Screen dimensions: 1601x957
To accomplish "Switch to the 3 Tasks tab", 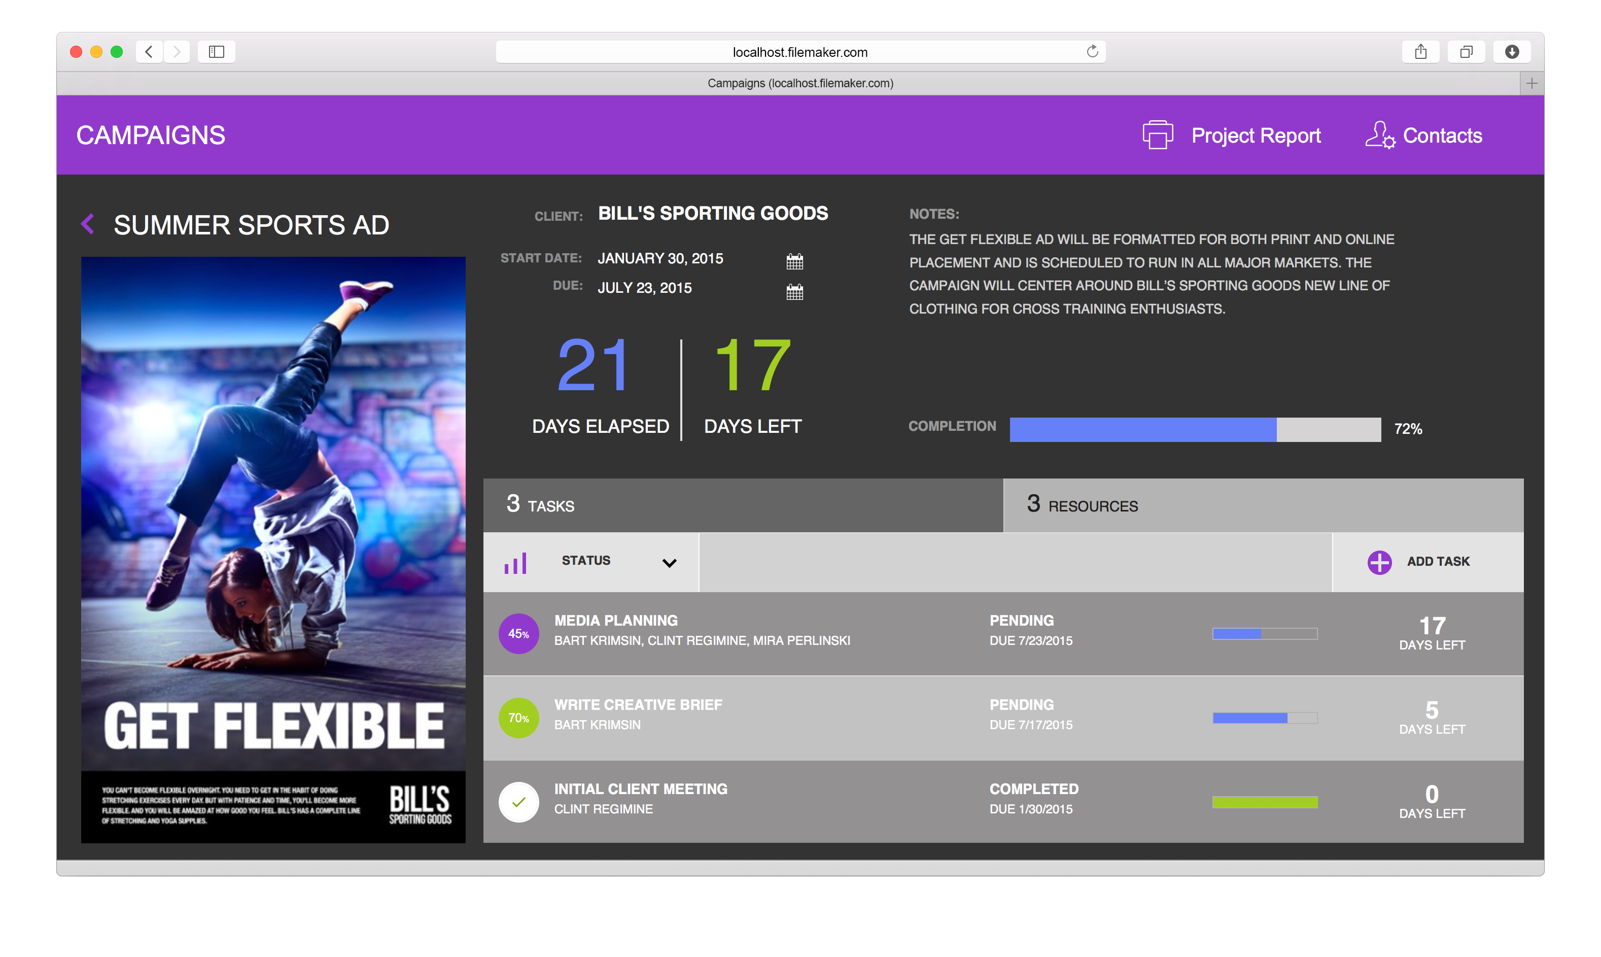I will pos(743,505).
